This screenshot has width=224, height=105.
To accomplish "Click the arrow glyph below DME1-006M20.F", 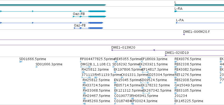I will (184, 34).
